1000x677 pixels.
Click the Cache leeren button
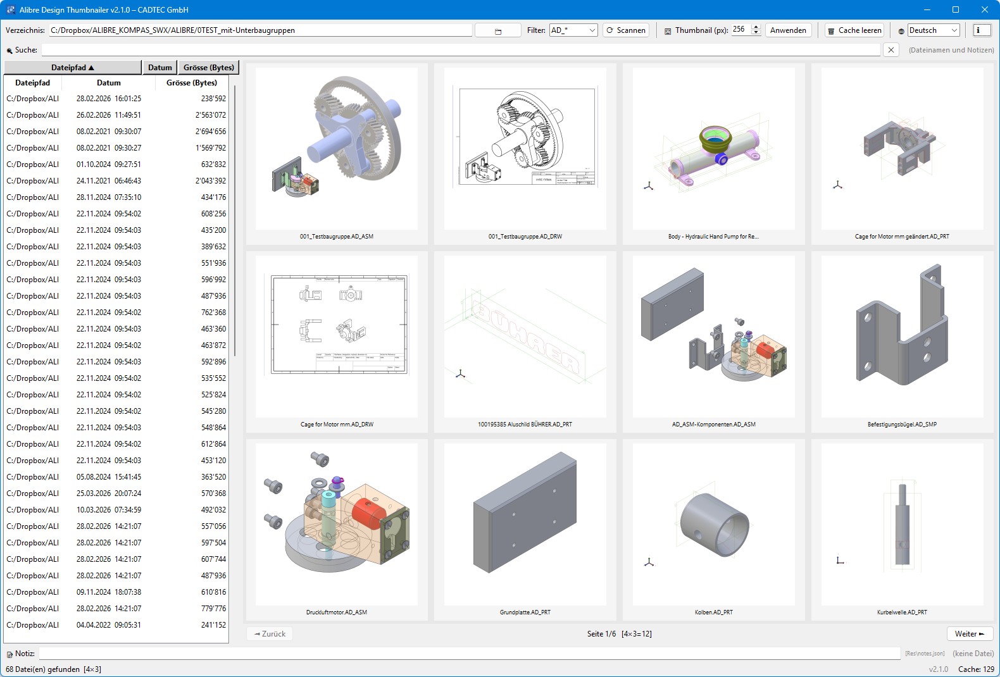[854, 30]
